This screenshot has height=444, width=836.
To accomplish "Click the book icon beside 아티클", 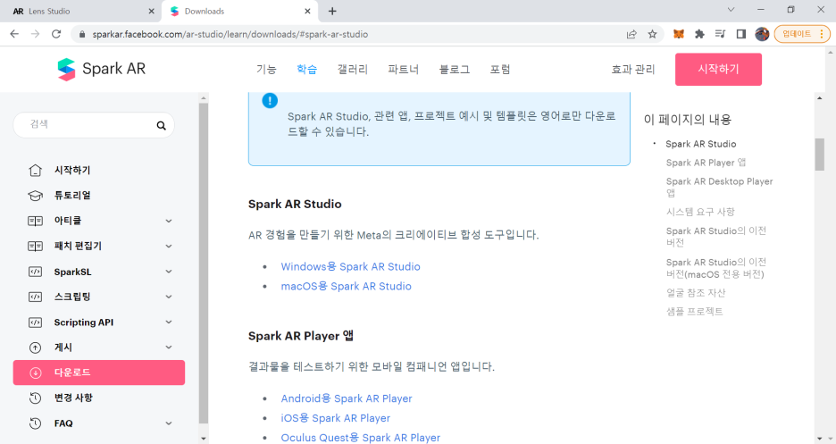I will coord(35,221).
